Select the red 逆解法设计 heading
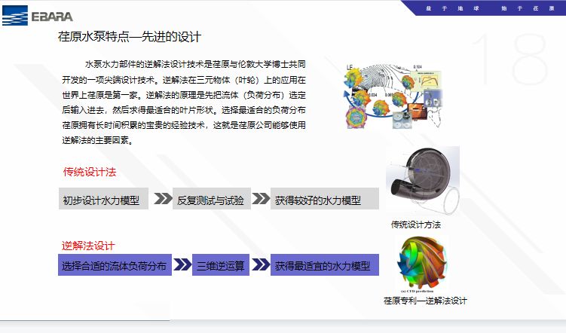 click(88, 246)
